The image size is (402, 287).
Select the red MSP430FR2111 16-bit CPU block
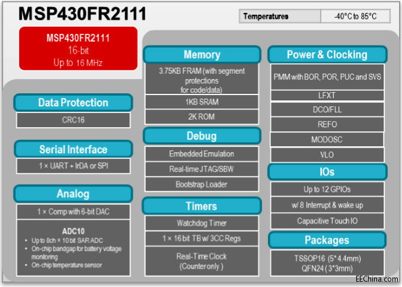coord(78,48)
